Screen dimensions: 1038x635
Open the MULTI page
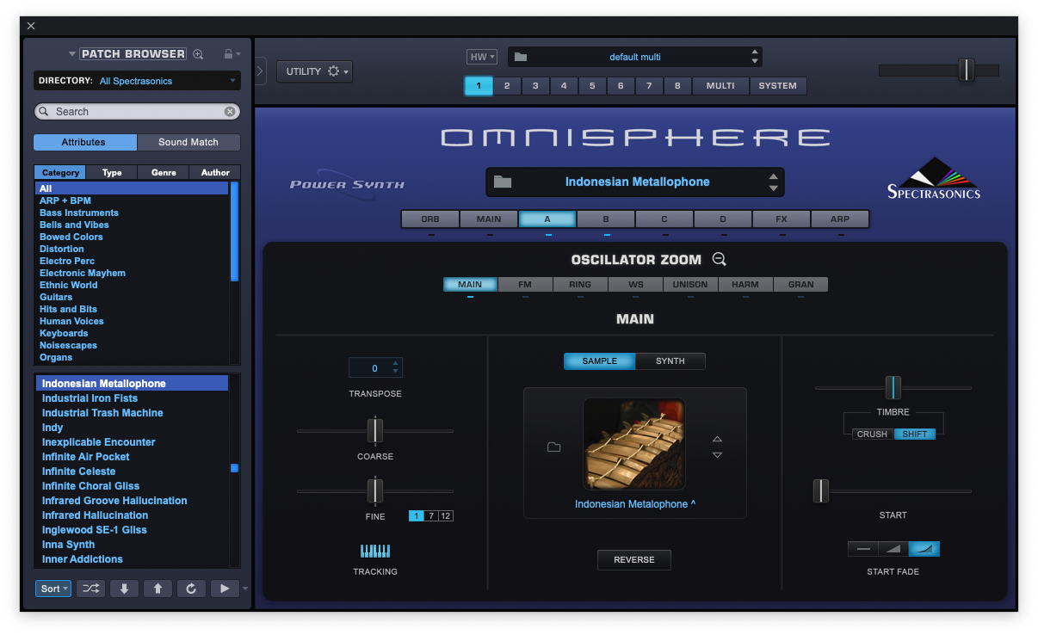(x=720, y=86)
